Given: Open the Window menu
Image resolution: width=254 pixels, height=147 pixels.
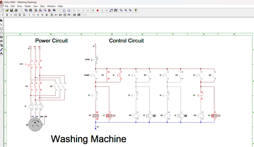Looking at the screenshot, I should [51, 6].
